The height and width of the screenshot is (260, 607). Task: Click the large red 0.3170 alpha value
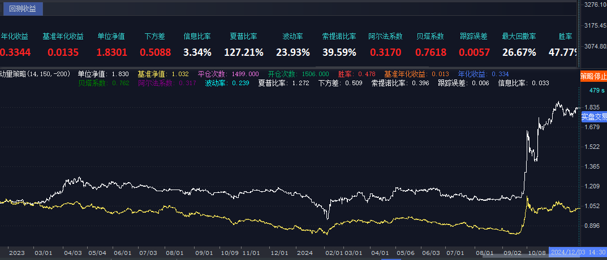386,52
